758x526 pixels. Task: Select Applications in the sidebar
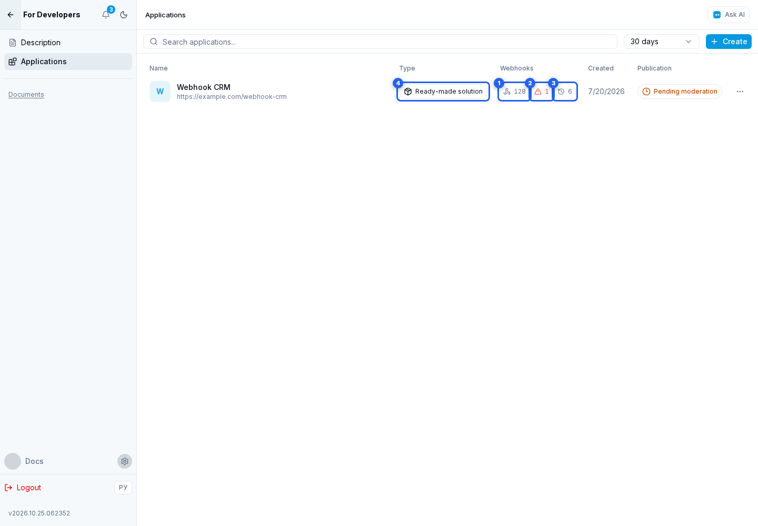(68, 62)
